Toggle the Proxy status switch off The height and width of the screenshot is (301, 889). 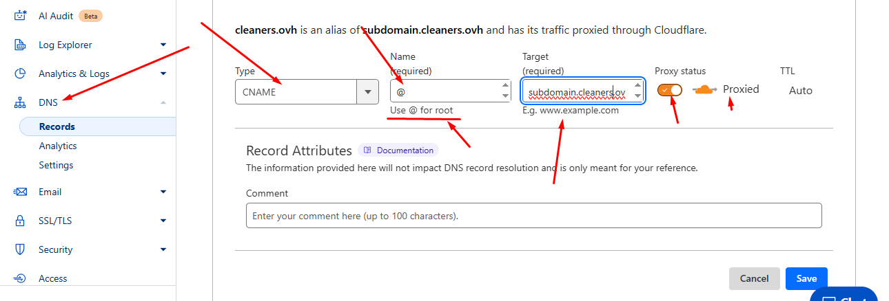click(x=670, y=90)
